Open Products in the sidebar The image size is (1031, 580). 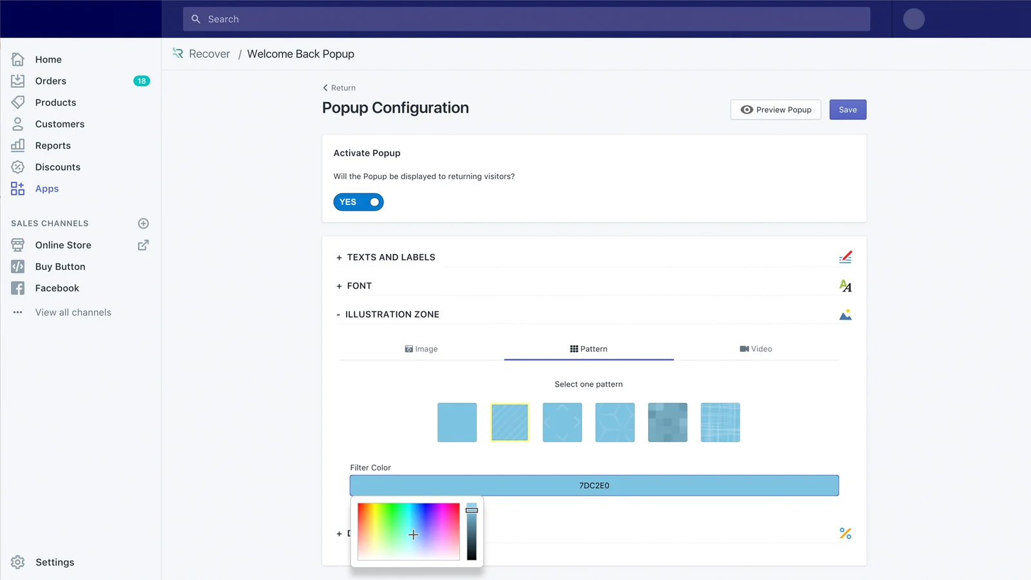(x=55, y=102)
